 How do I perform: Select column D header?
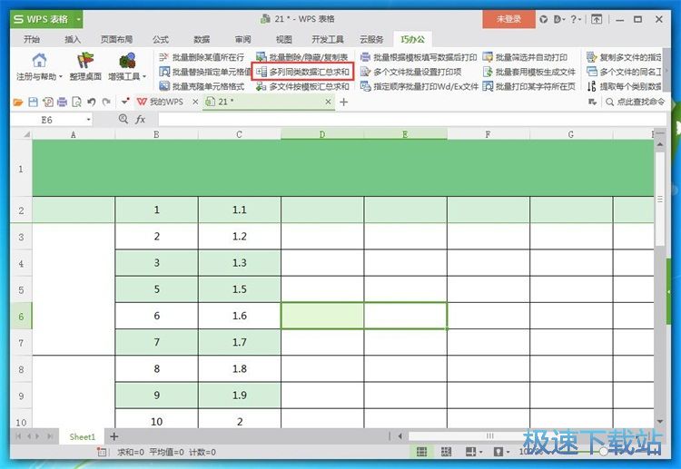tap(322, 134)
